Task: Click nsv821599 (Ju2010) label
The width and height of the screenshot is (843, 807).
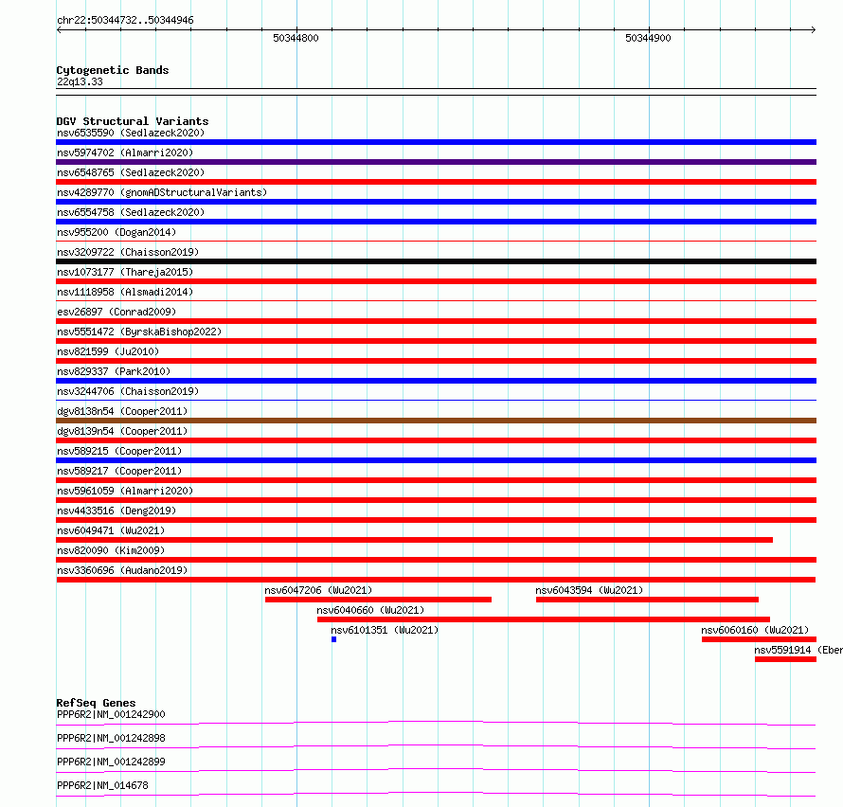Action: coord(108,351)
